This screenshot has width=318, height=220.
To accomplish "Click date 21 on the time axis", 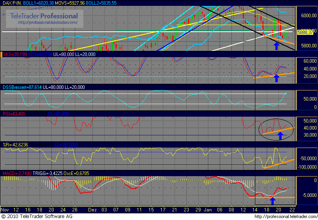I will coord(175,210).
